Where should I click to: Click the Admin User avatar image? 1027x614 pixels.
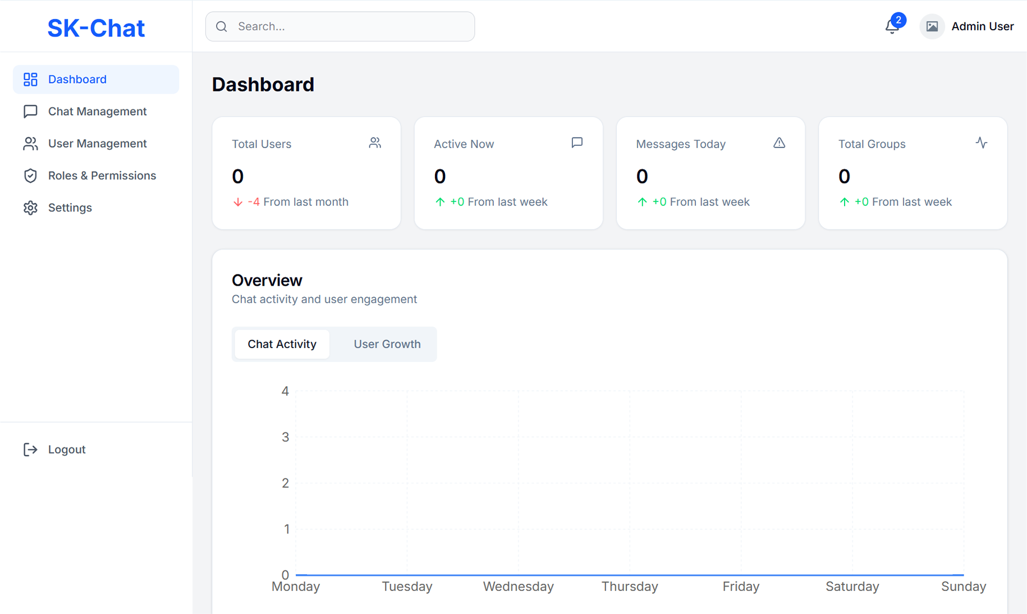(932, 26)
